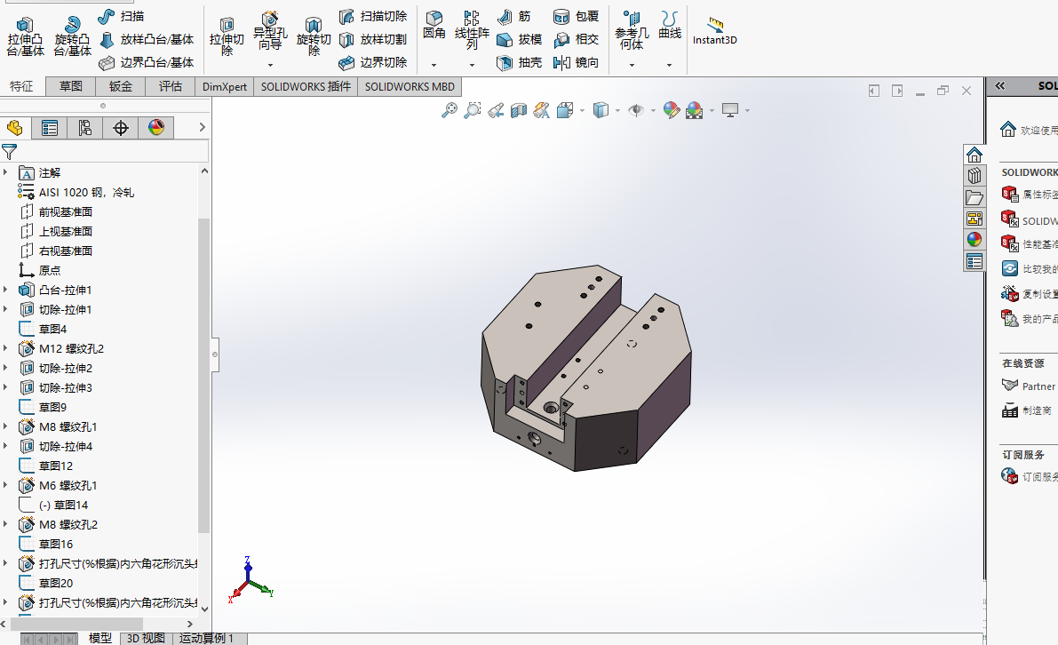
Task: Expand the 凸台-拉伸1 feature node
Action: tap(6, 290)
